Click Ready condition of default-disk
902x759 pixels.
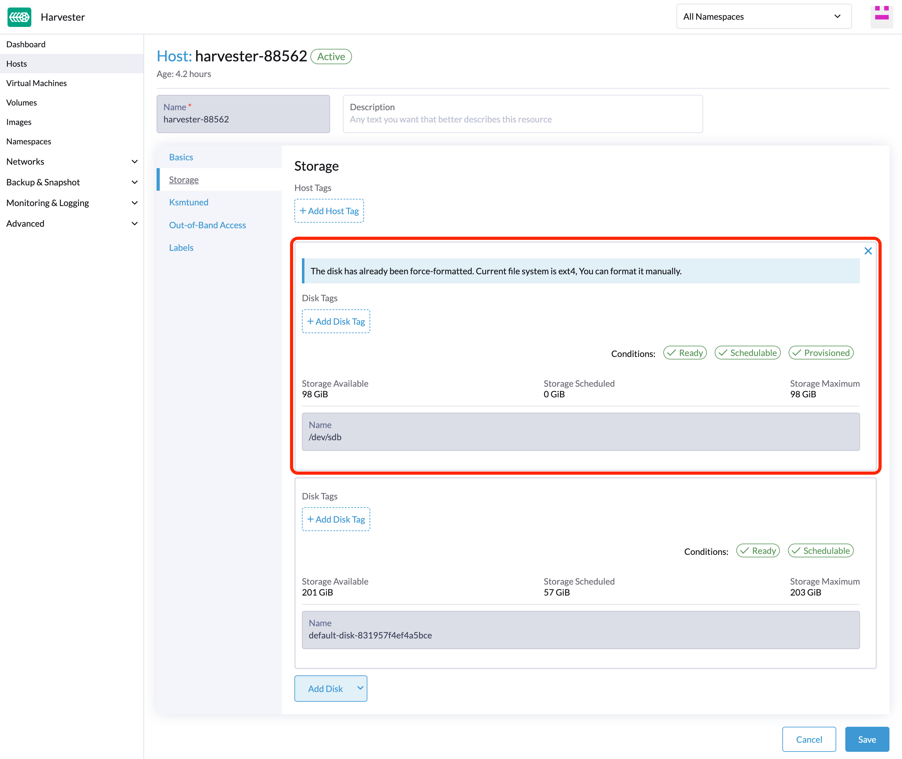(758, 551)
